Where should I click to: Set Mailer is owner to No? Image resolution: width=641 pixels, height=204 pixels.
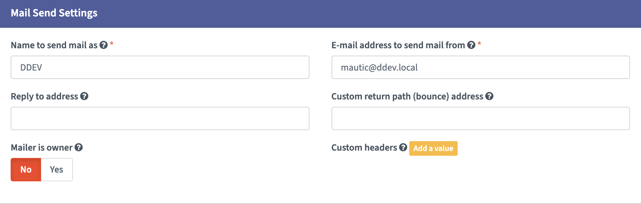pyautogui.click(x=26, y=170)
